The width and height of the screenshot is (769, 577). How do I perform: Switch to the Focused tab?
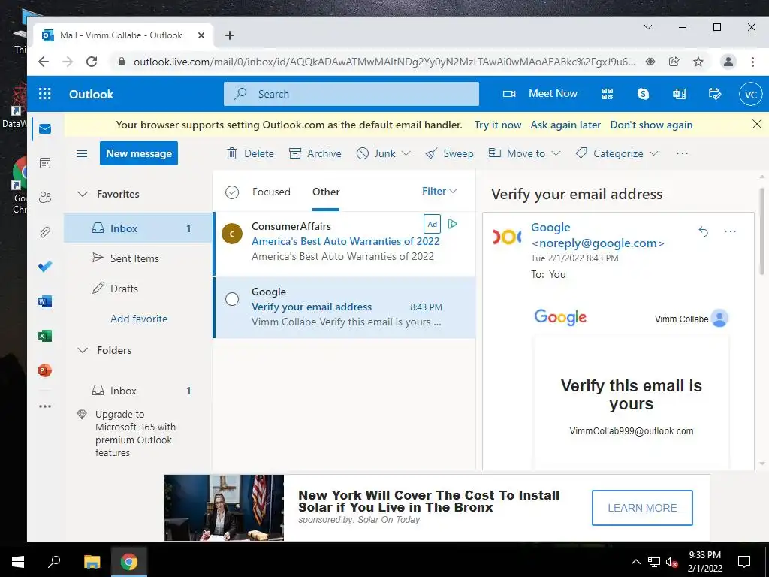(x=271, y=192)
